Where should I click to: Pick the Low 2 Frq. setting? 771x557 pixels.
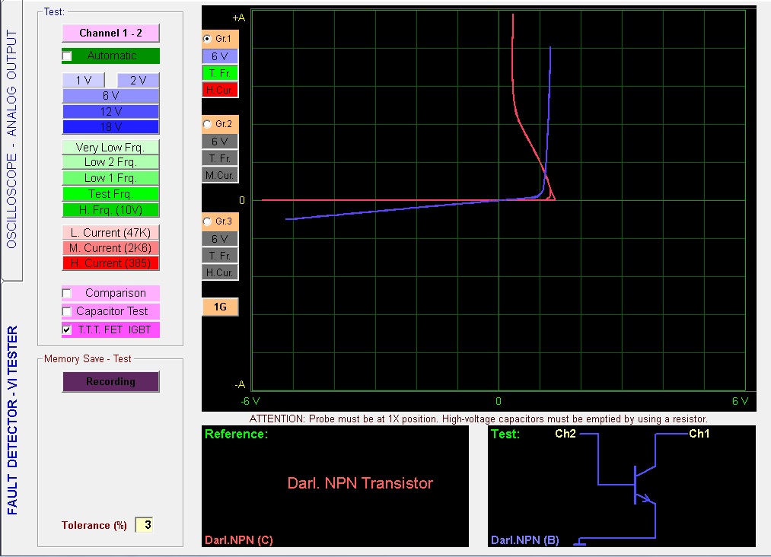[x=110, y=162]
